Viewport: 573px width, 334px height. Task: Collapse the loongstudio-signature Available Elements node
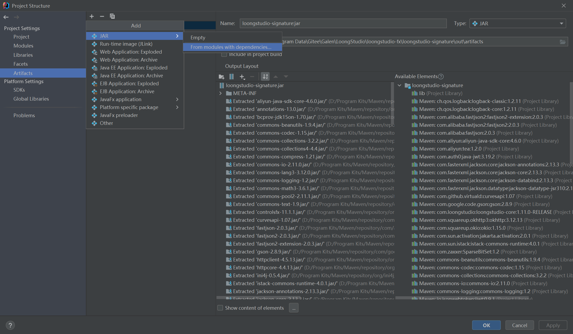[x=399, y=85]
